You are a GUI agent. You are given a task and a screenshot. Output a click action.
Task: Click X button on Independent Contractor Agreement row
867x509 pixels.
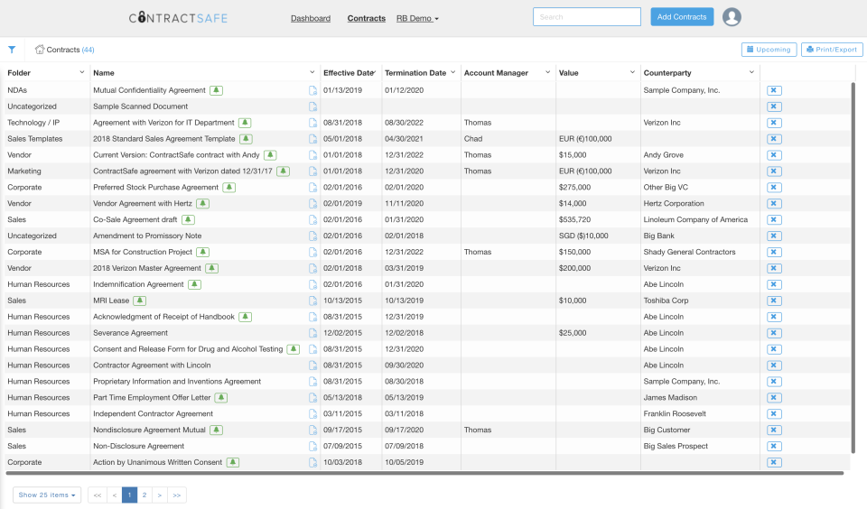click(774, 413)
